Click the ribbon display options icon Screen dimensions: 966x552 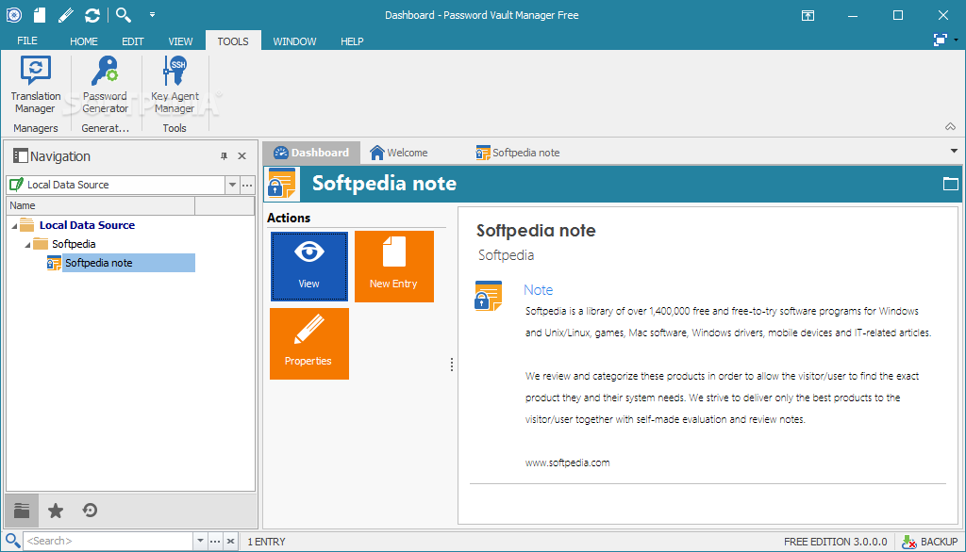coord(808,15)
